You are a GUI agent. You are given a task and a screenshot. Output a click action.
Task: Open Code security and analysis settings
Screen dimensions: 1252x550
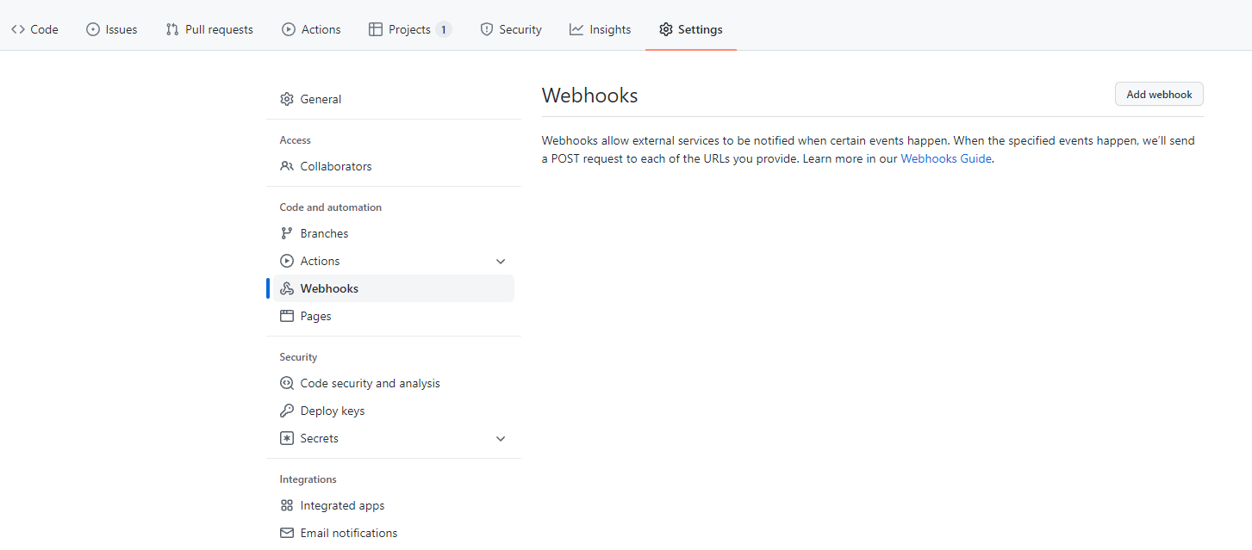point(393,383)
